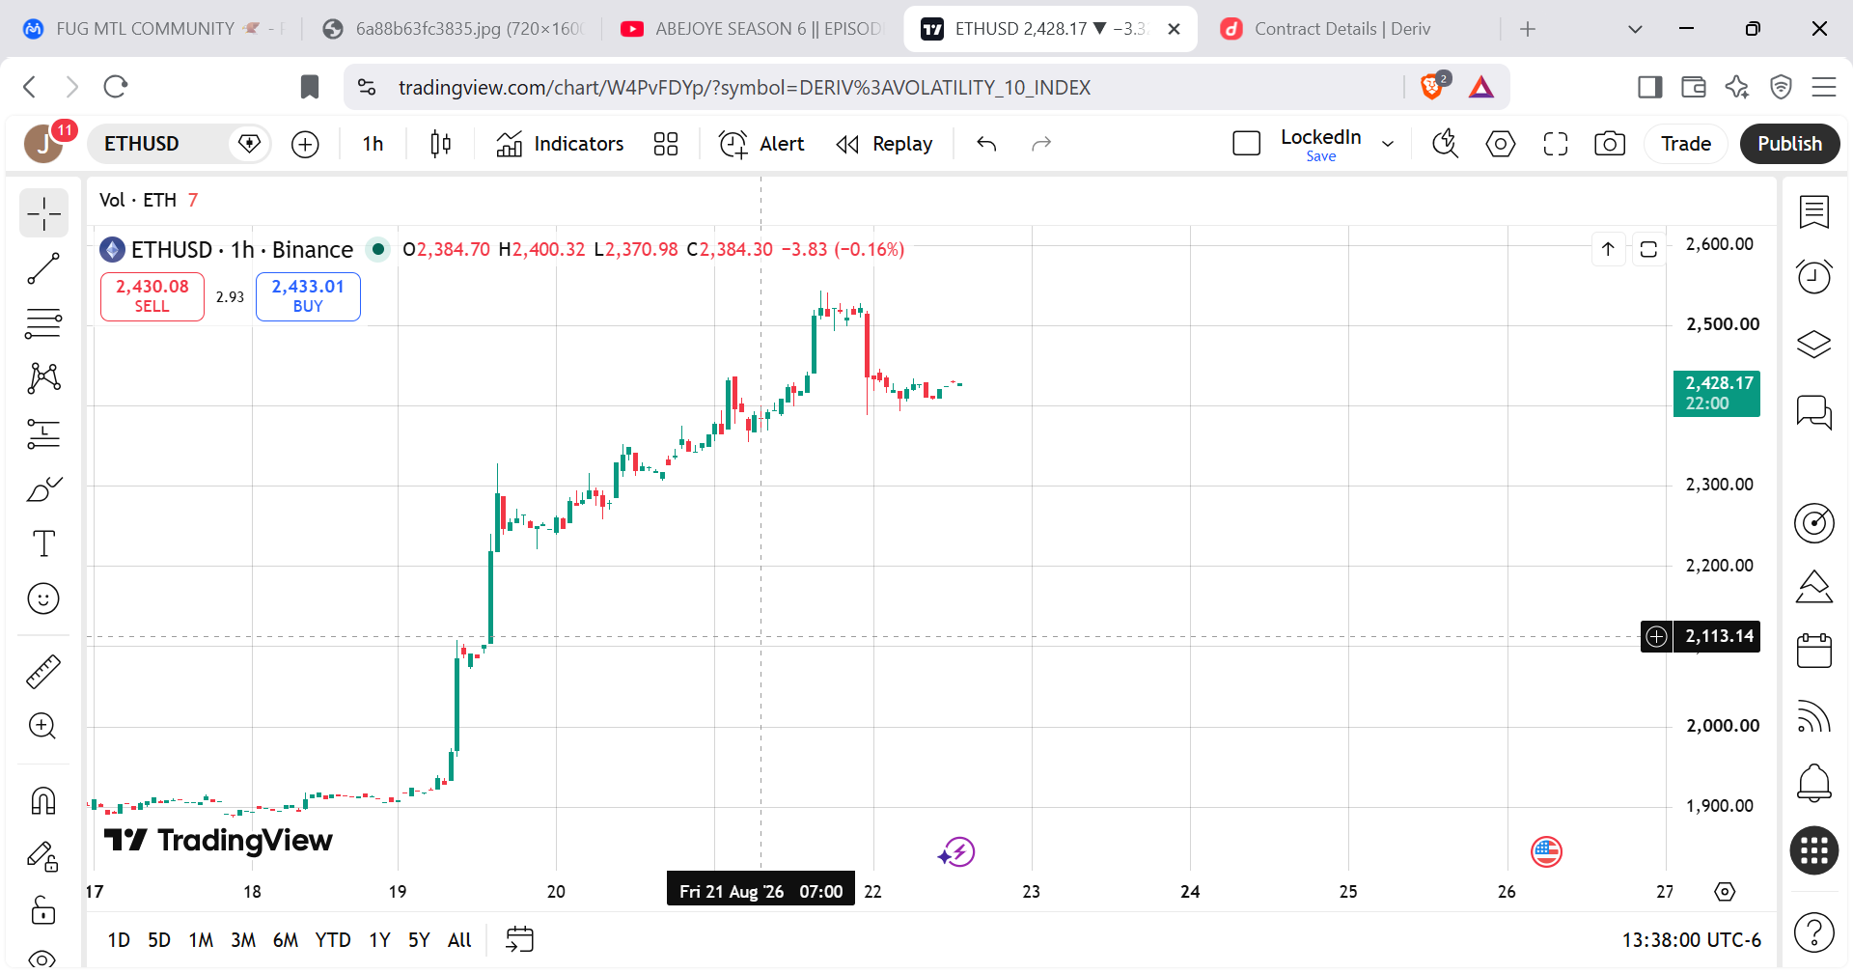Expand the browser tab list chevron
Viewport: 1853px width, 973px height.
[1635, 29]
